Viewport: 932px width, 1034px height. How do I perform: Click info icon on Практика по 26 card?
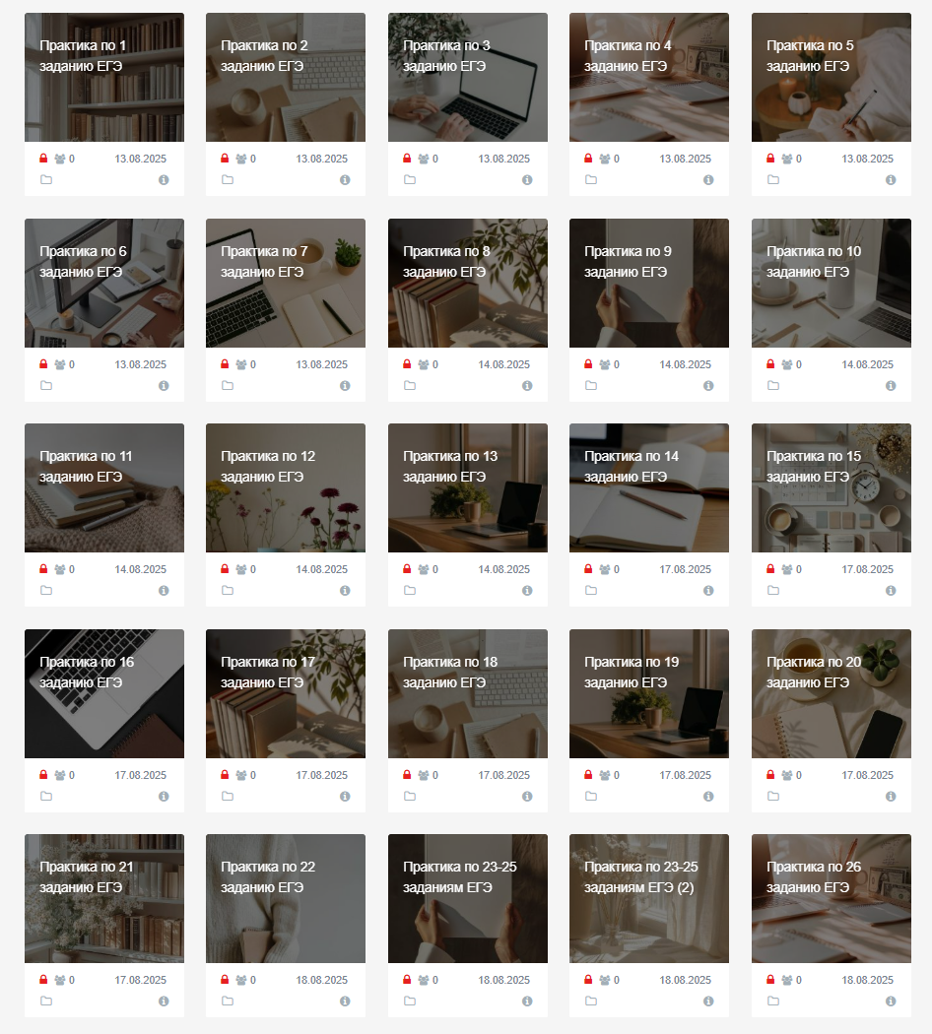891,1002
